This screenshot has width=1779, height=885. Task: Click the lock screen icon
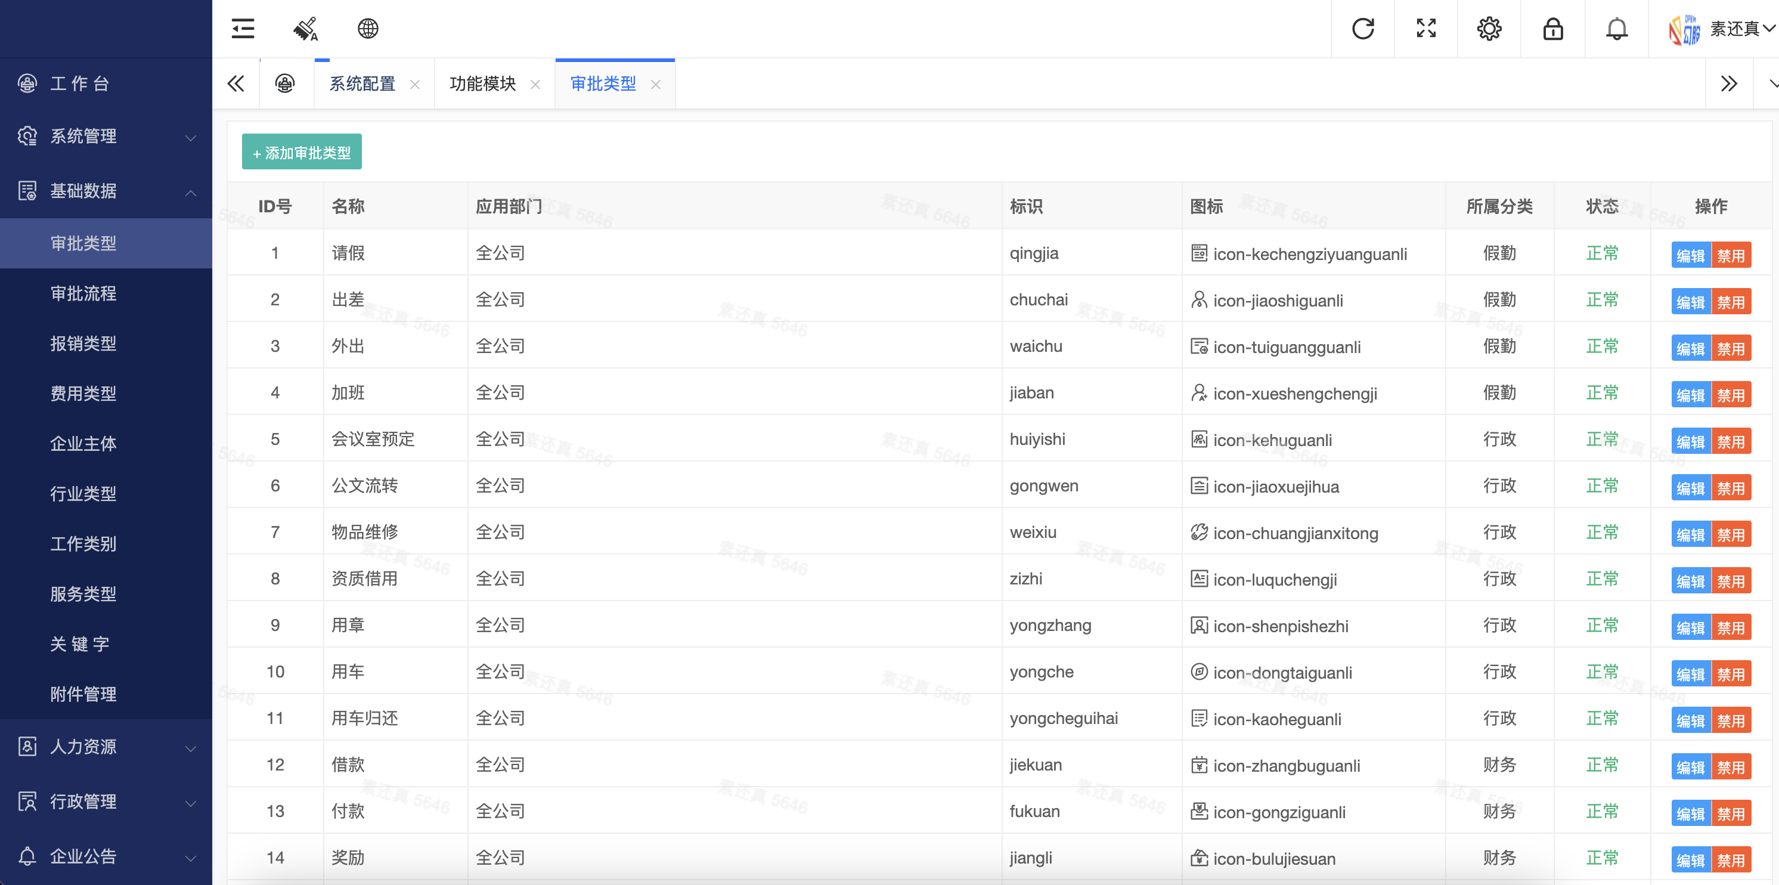tap(1552, 28)
